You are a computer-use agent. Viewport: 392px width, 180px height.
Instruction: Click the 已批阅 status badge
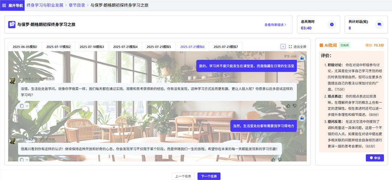point(345,45)
